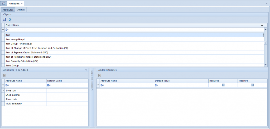Click the Required column header
Screen dimensions: 270x129
(223, 81)
